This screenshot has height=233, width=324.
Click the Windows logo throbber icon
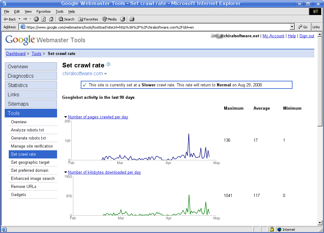(315, 11)
